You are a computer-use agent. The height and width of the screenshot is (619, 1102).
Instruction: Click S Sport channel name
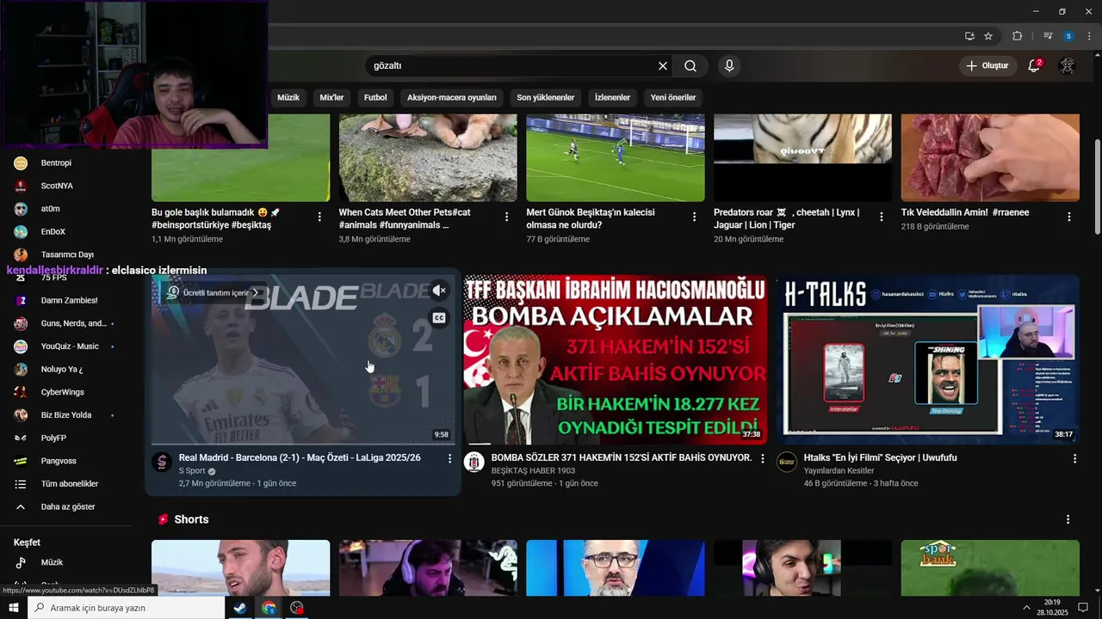192,471
